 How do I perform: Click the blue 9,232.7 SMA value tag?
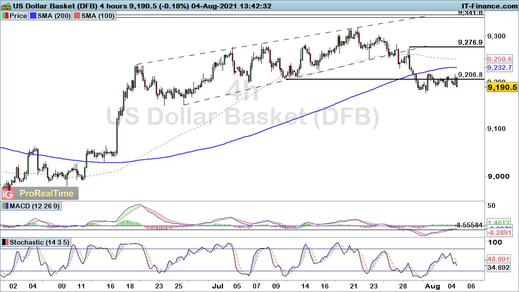pos(500,68)
